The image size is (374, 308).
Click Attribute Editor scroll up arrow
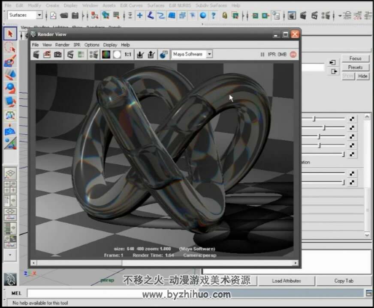point(367,116)
